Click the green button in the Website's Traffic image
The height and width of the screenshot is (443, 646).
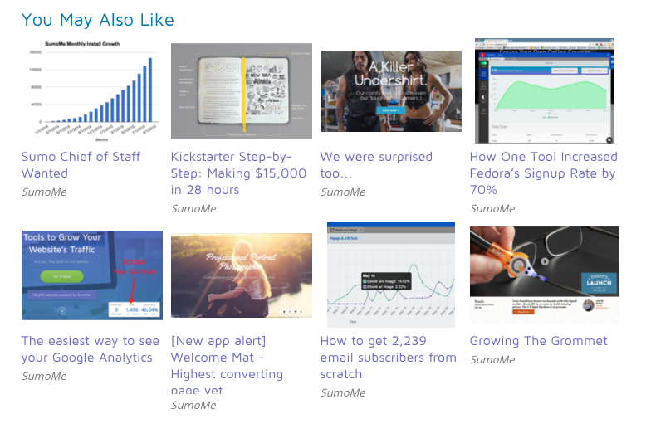coord(61,277)
